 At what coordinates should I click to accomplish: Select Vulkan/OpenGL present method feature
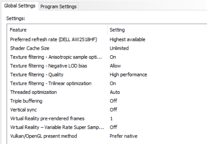[43, 136]
